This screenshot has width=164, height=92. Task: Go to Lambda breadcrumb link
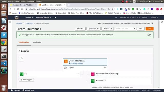point(19,23)
